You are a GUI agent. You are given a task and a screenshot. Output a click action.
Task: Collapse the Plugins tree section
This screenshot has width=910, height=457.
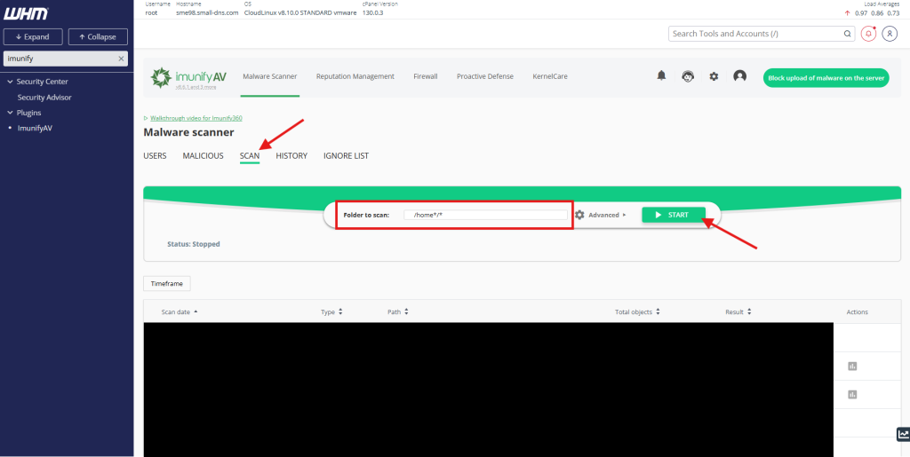tap(10, 113)
